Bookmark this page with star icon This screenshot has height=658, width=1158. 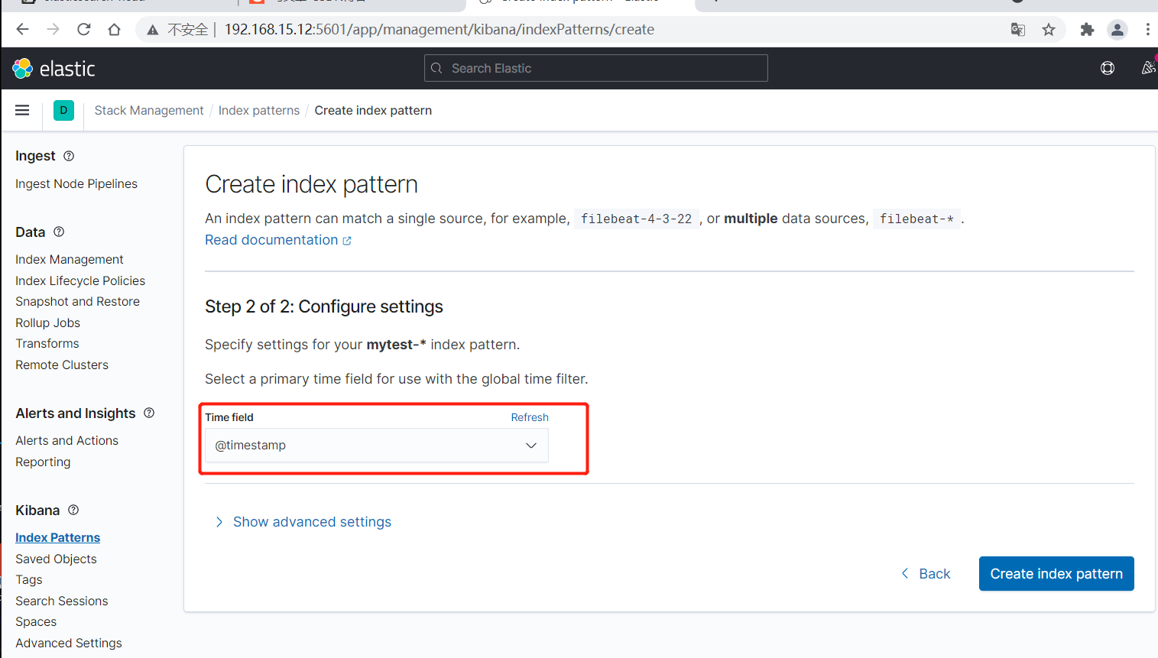[x=1049, y=30]
